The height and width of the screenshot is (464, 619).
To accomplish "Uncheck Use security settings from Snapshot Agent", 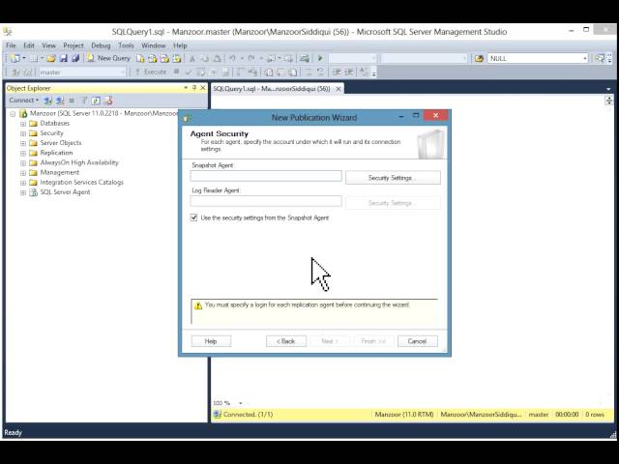I will pyautogui.click(x=193, y=217).
